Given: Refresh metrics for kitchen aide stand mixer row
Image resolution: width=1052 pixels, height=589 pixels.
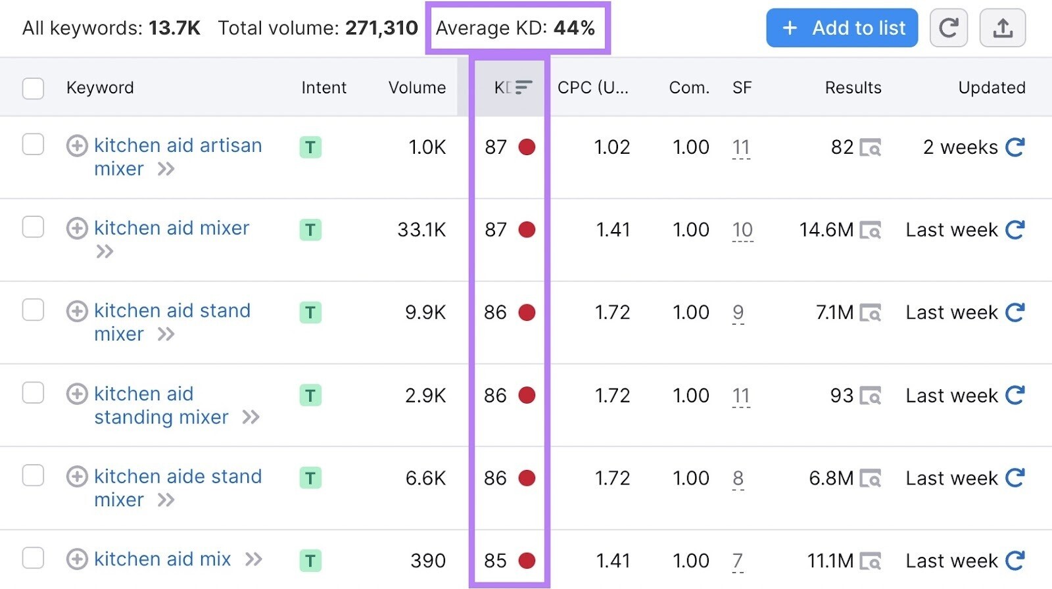Looking at the screenshot, I should coord(1015,478).
